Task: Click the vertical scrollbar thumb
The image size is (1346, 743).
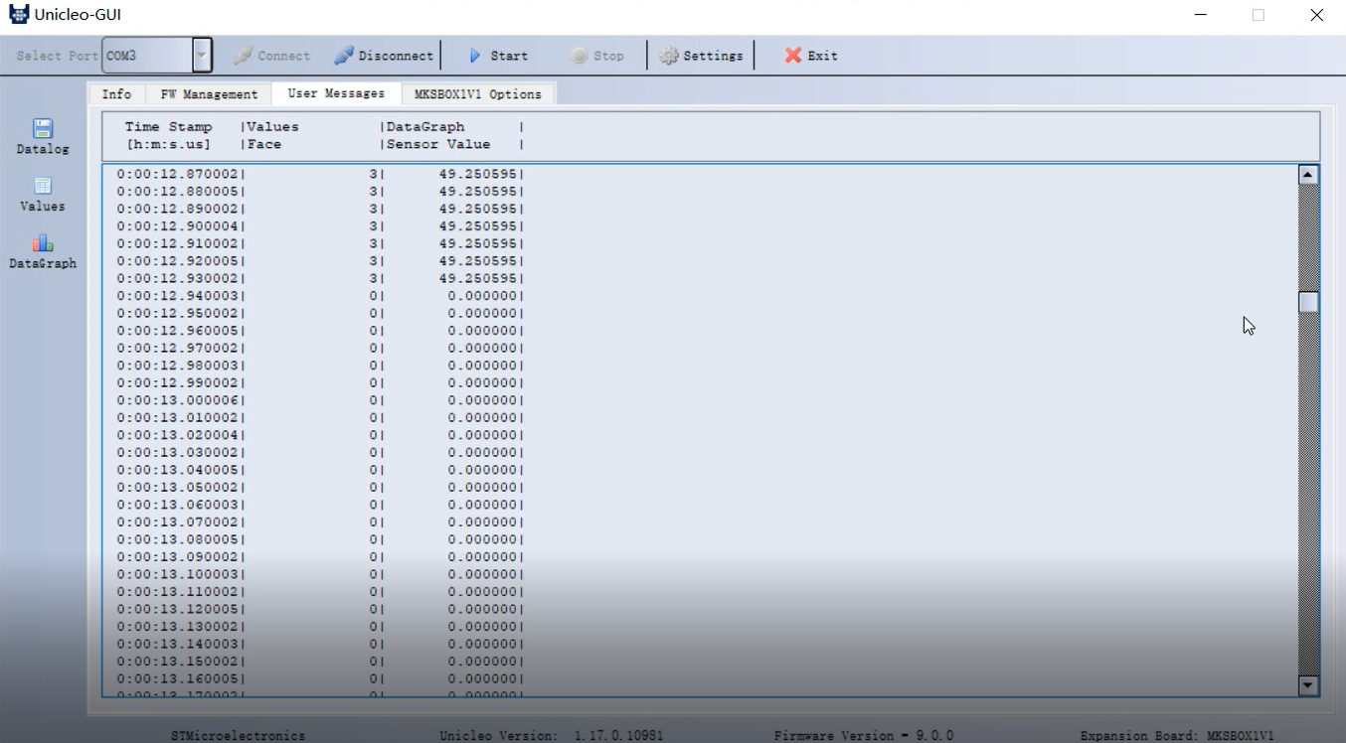Action: tap(1308, 302)
